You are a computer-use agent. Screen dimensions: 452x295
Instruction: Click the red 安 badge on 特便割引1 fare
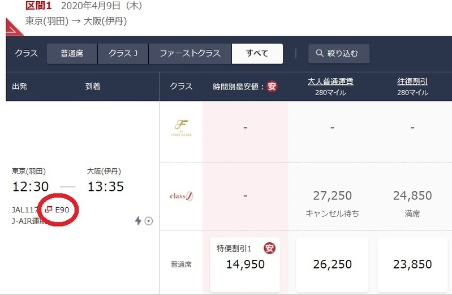coord(269,248)
